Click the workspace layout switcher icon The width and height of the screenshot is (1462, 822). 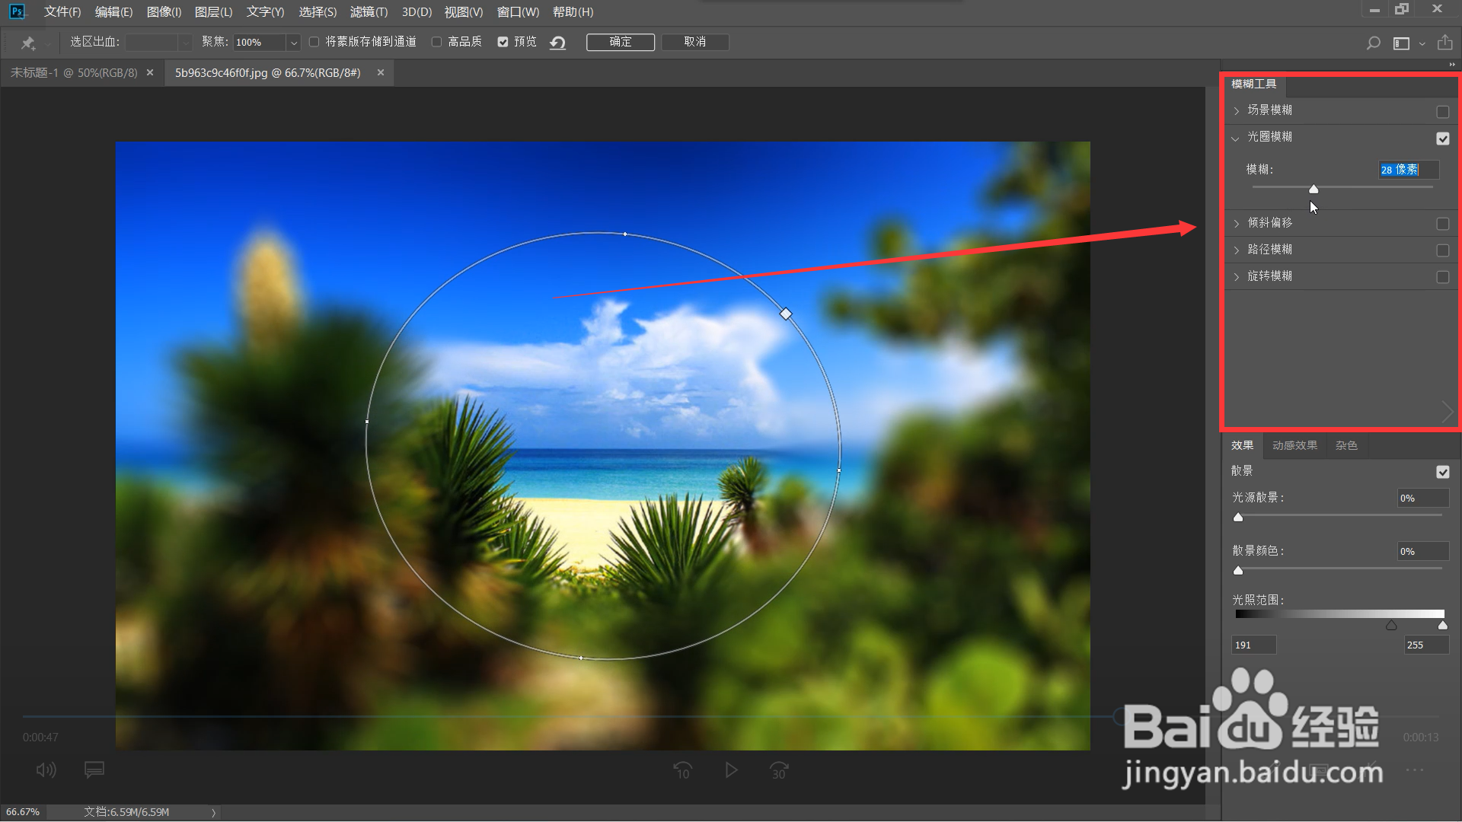(x=1401, y=43)
